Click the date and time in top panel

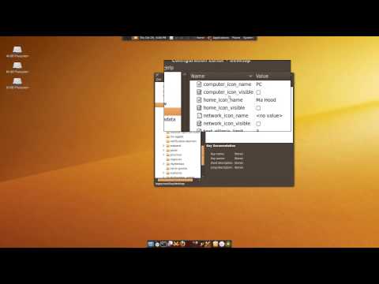click(x=153, y=38)
